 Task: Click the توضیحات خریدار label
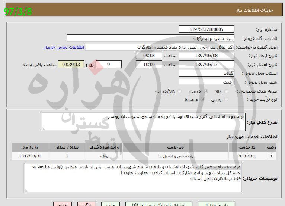click(260, 178)
